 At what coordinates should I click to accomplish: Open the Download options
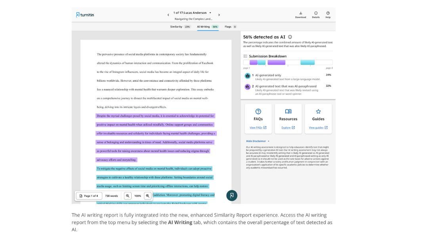(x=301, y=14)
